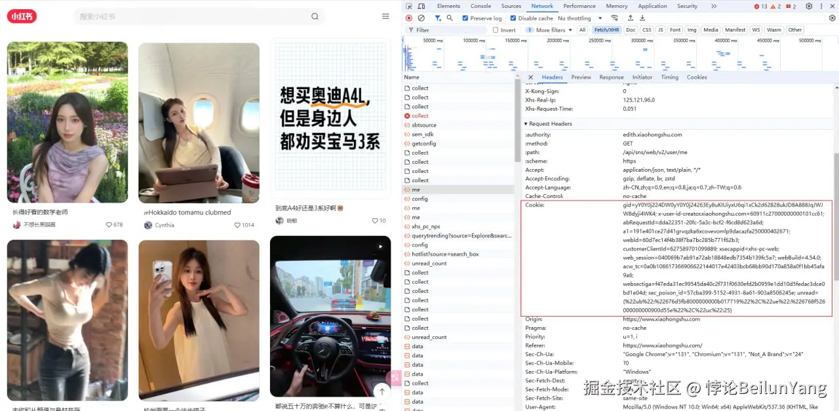Select the All request type filter
Screen dimensions: 839x411
pyautogui.click(x=582, y=30)
